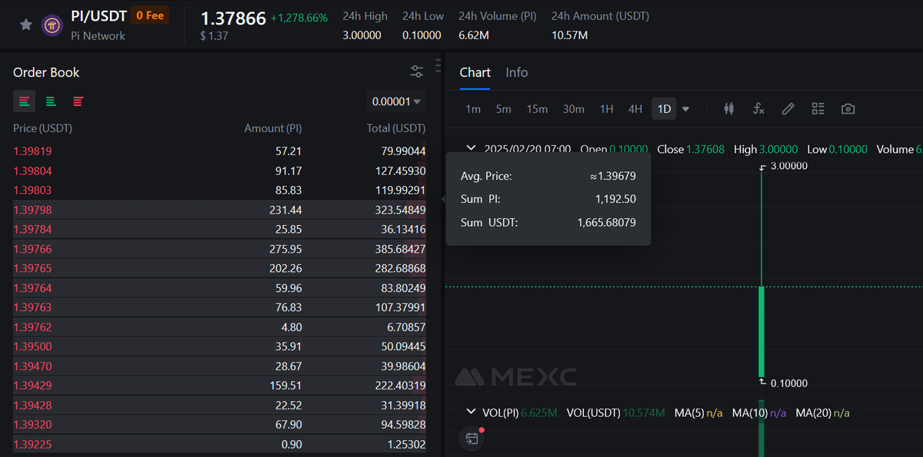
Task: Click sell order at price 1.39798
Action: tap(219, 210)
